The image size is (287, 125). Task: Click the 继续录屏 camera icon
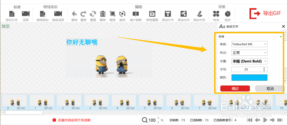coord(58,14)
